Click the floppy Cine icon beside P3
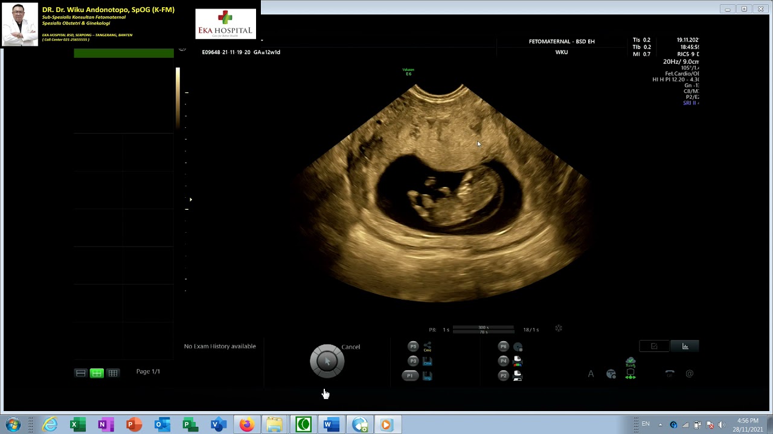Image resolution: width=773 pixels, height=434 pixels. point(428,361)
